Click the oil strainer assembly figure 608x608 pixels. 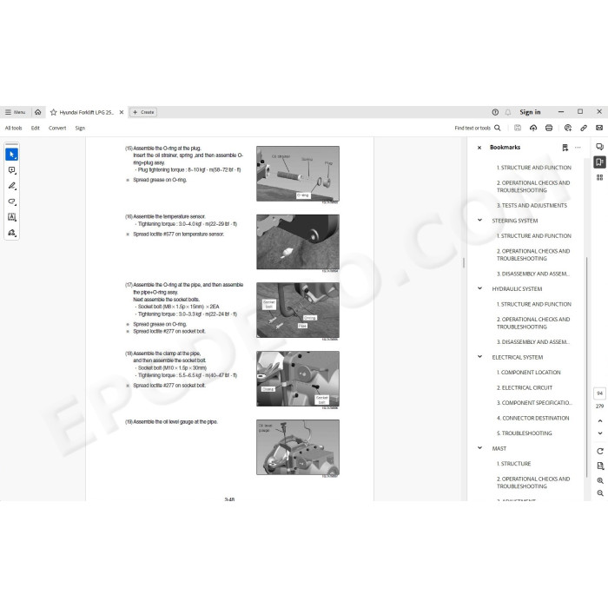tap(298, 174)
